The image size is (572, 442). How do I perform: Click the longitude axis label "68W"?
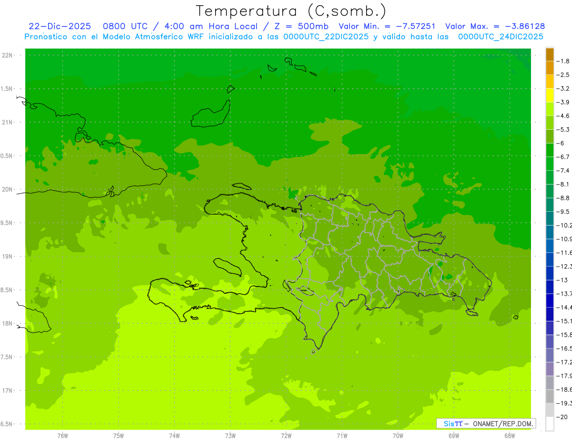click(510, 436)
